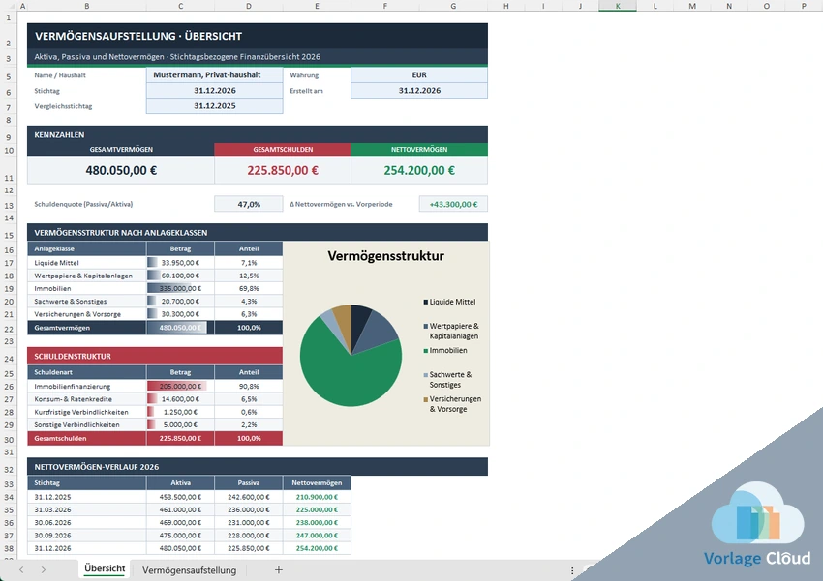This screenshot has width=823, height=581.
Task: Select the row 12 header
Action: tap(9, 190)
